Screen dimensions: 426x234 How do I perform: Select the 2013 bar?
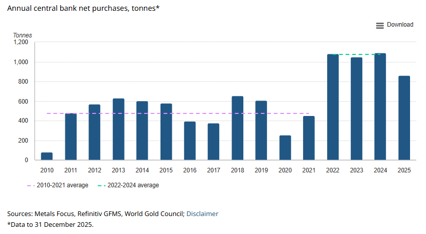(x=118, y=129)
